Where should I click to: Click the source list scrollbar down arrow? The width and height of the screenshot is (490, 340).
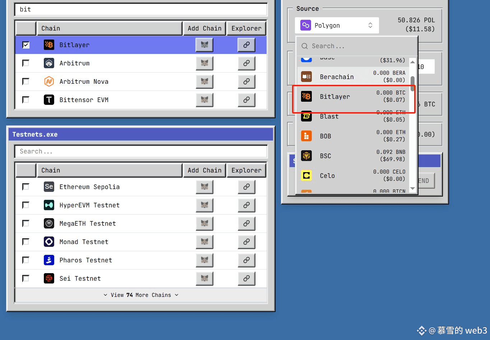point(412,189)
